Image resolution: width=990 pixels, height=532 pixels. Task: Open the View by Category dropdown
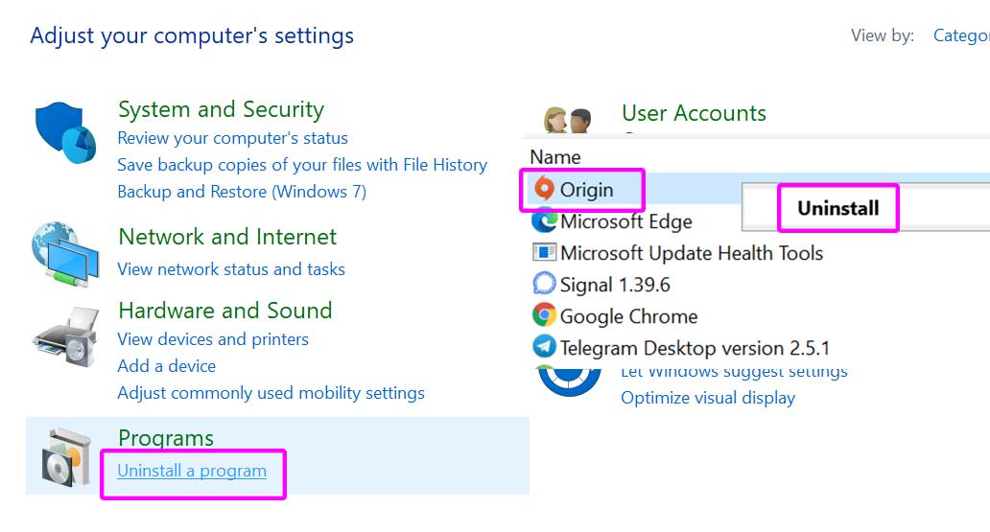(x=961, y=35)
